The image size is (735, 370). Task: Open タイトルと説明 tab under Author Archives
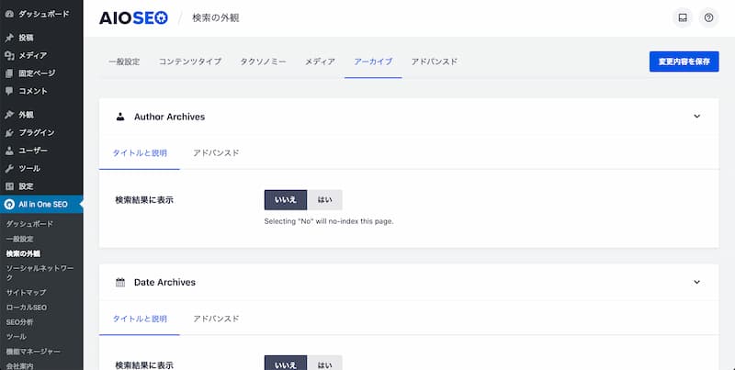pos(140,152)
